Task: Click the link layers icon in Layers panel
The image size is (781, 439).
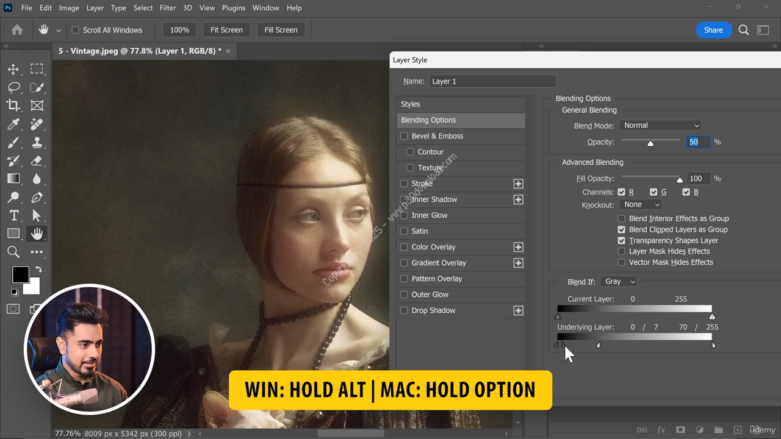Action: (x=642, y=430)
